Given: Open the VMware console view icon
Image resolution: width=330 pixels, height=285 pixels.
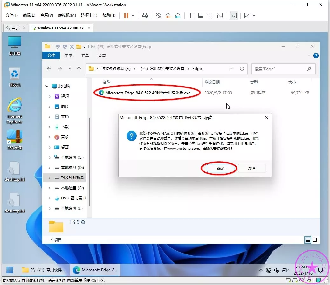Looking at the screenshot, I should [234, 16].
